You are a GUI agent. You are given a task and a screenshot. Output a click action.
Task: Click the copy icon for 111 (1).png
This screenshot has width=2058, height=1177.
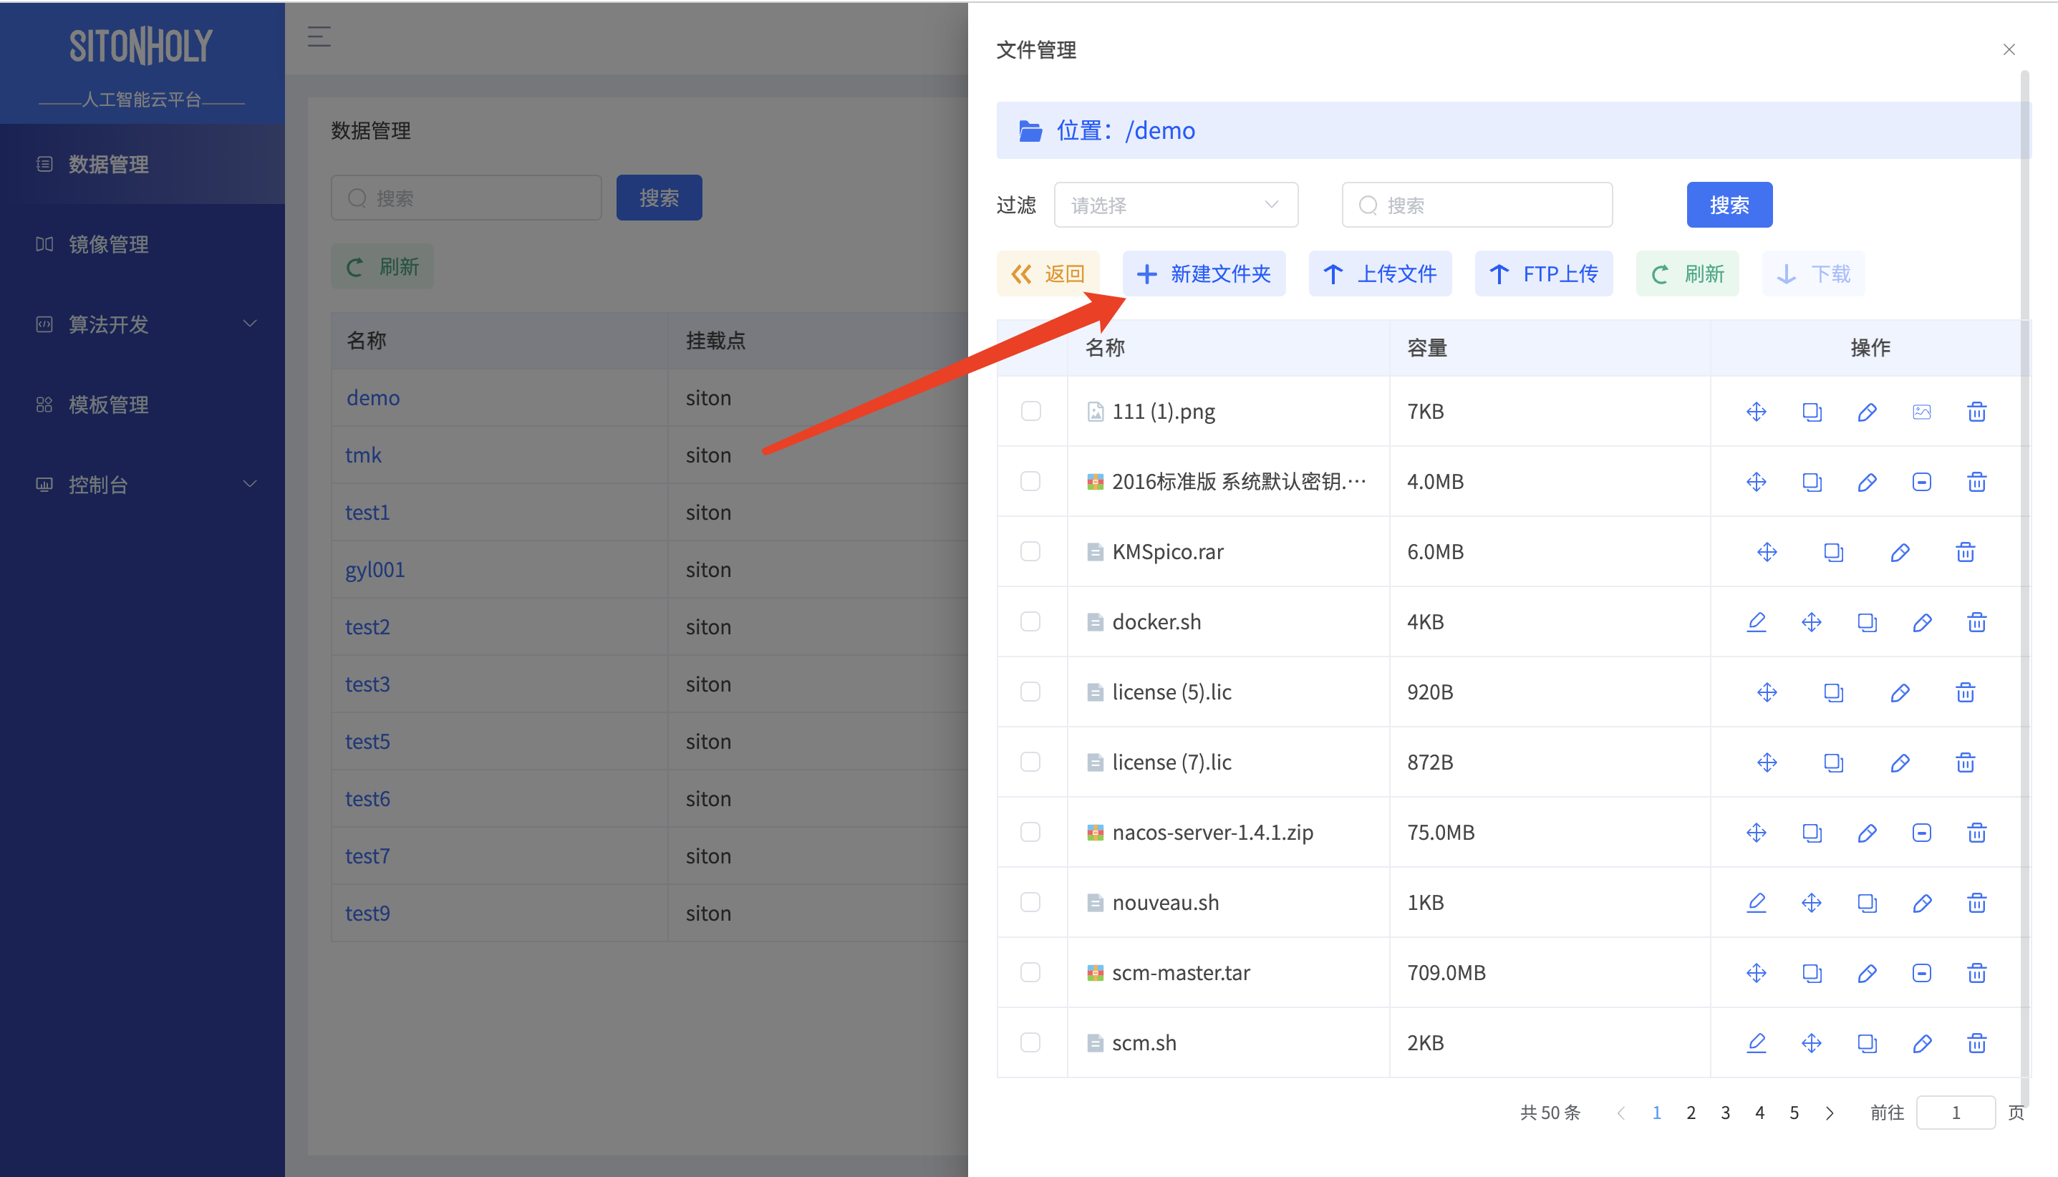[x=1812, y=412]
